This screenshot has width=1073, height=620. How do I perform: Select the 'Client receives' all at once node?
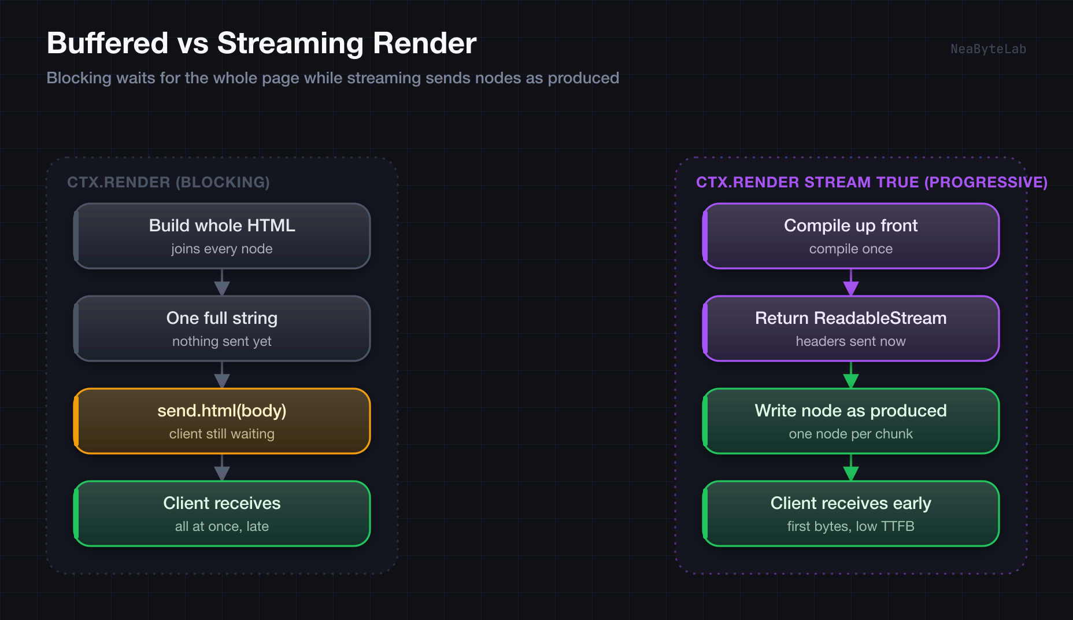222,514
